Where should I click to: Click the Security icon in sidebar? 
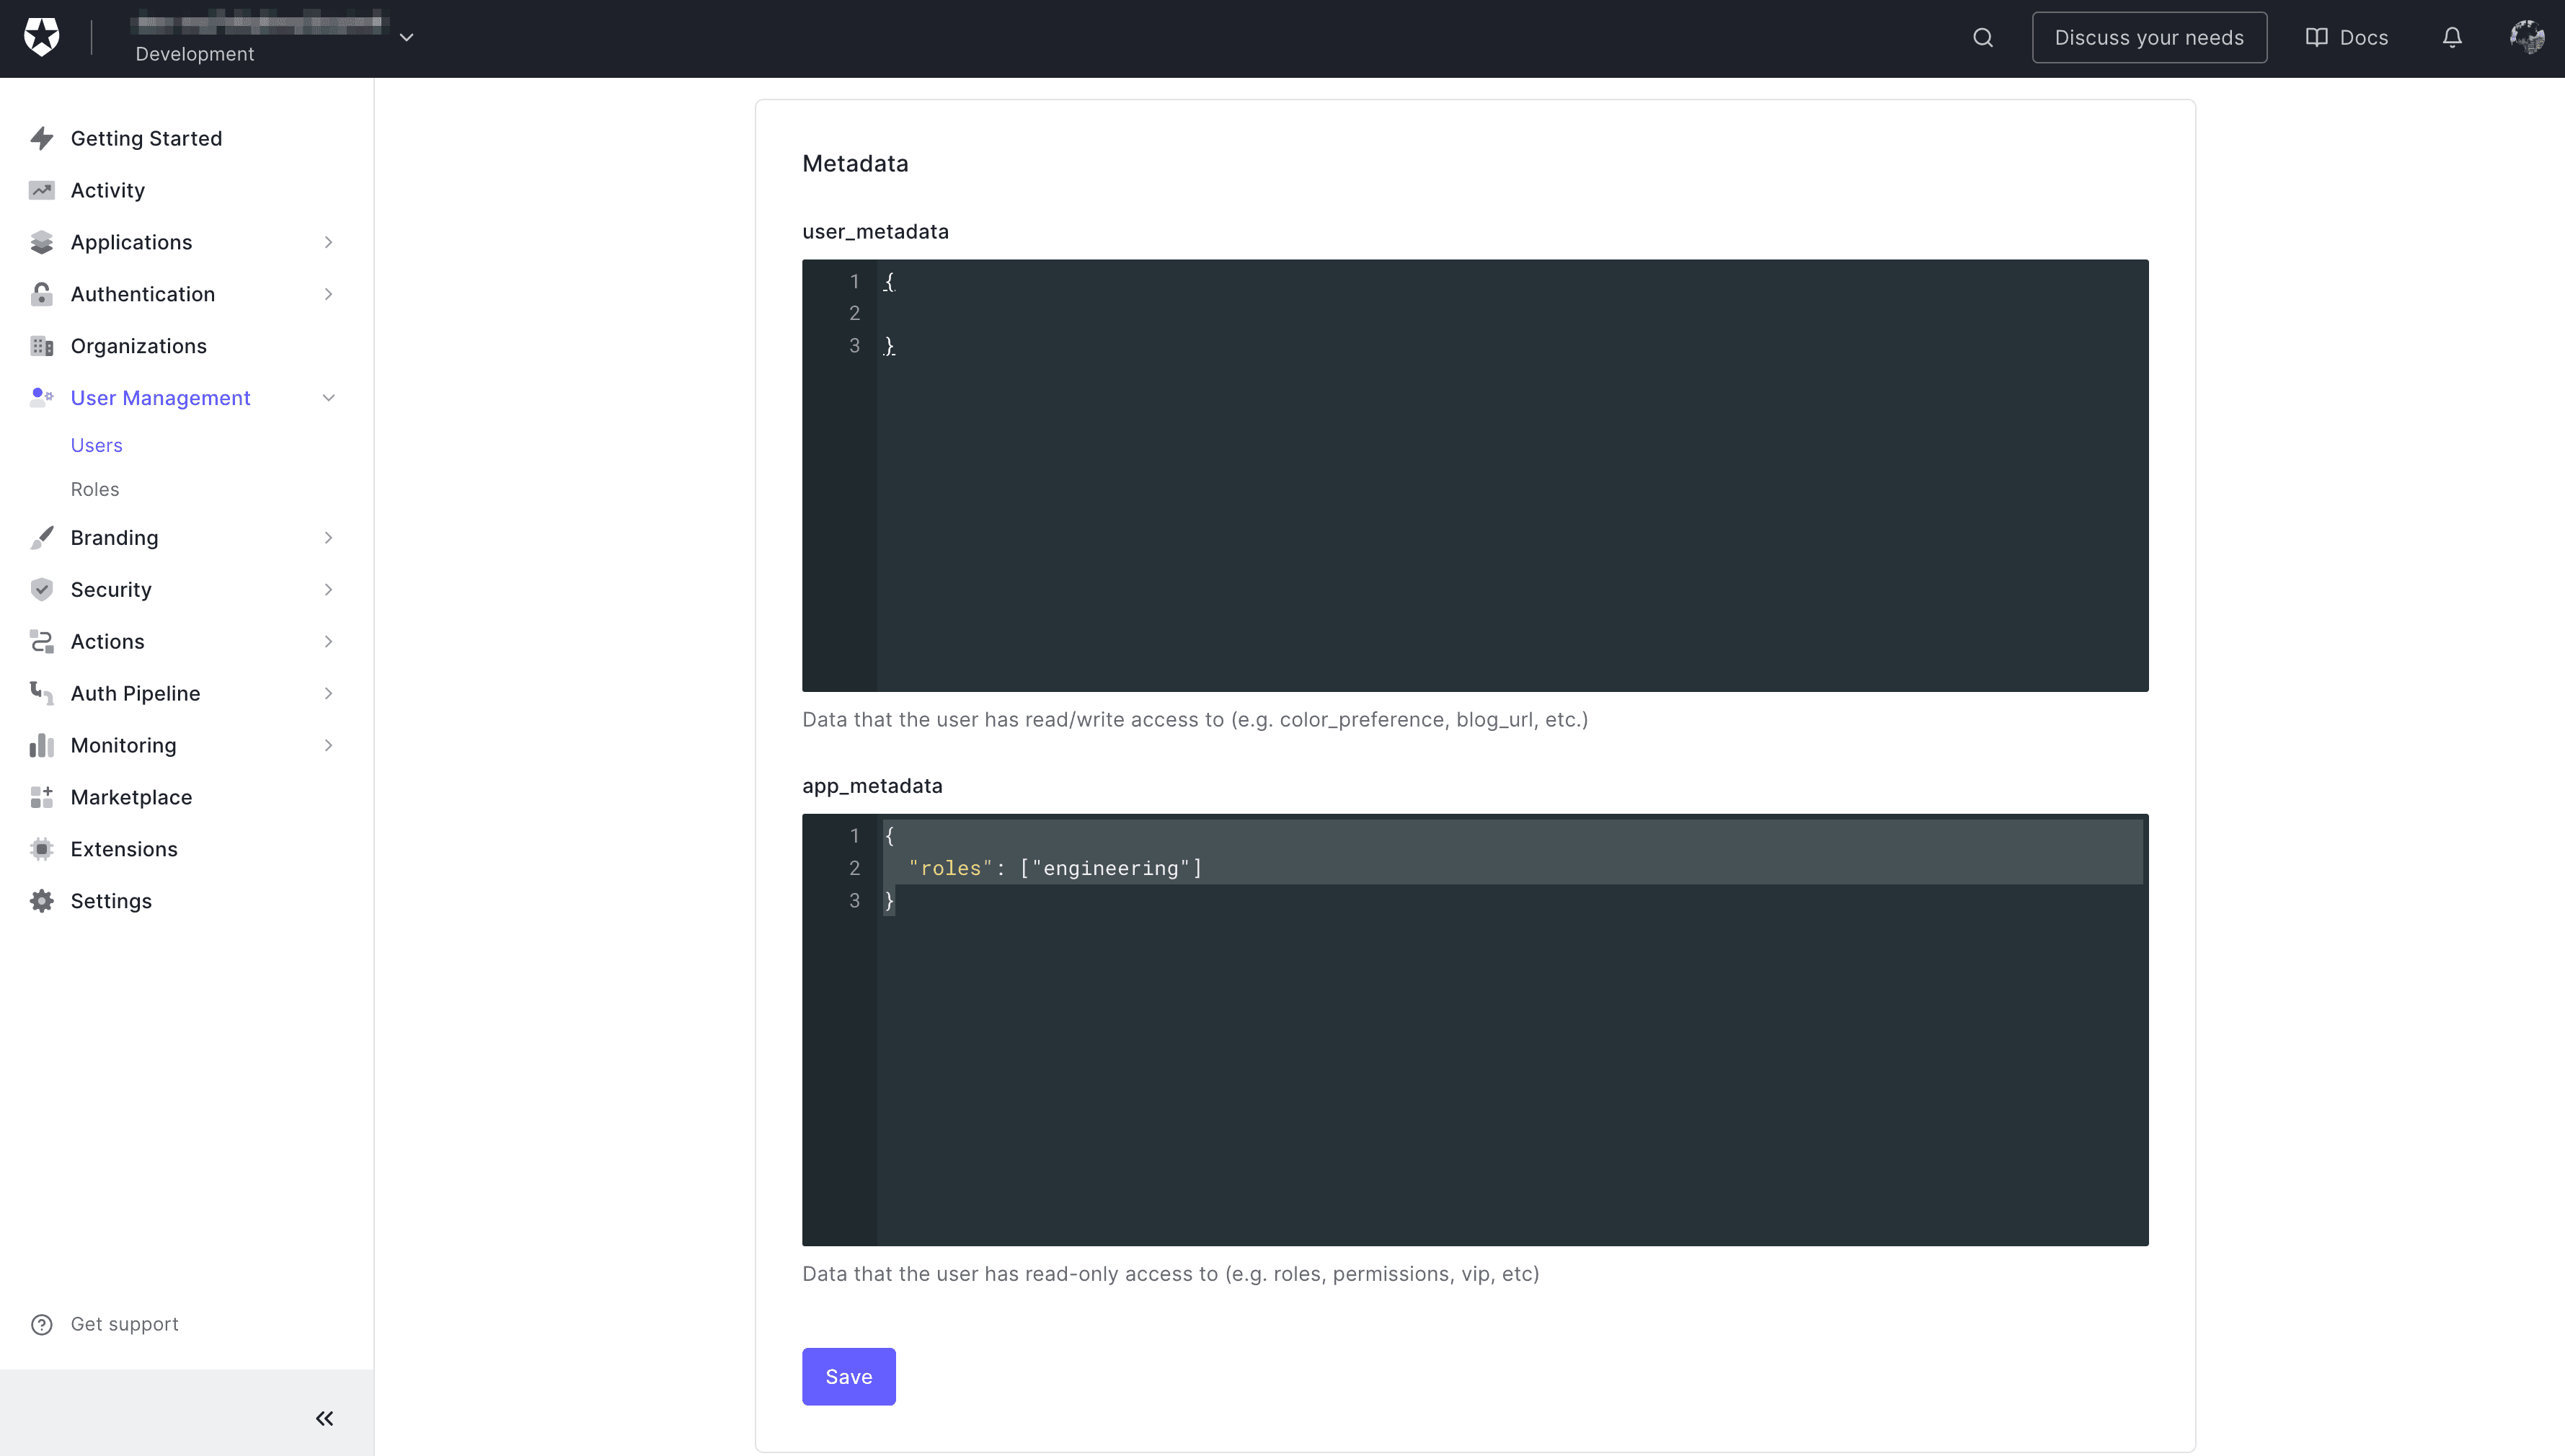coord(43,588)
